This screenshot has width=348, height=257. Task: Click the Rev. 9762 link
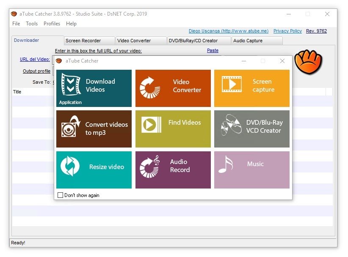pos(317,31)
